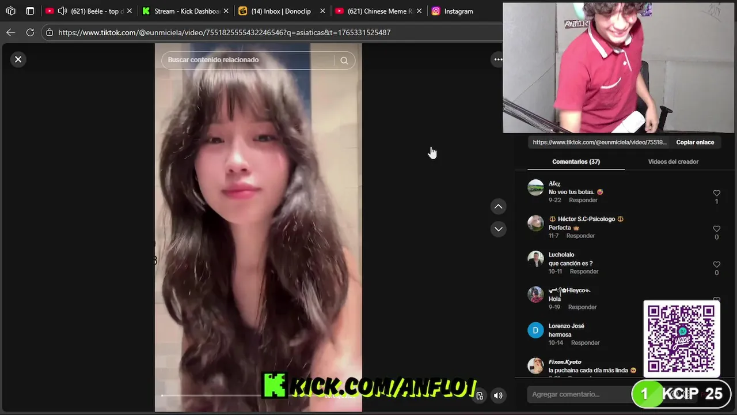The width and height of the screenshot is (737, 415).
Task: Click the comment text 'que canción es ?'
Action: [571, 263]
